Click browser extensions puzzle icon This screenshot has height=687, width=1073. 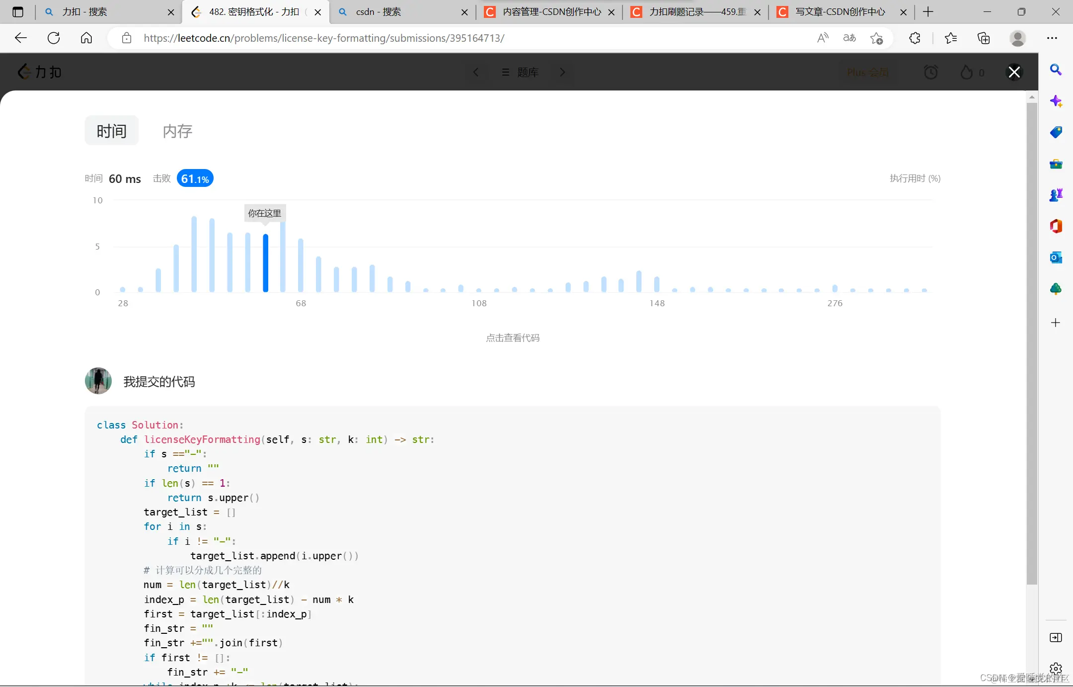click(x=915, y=38)
